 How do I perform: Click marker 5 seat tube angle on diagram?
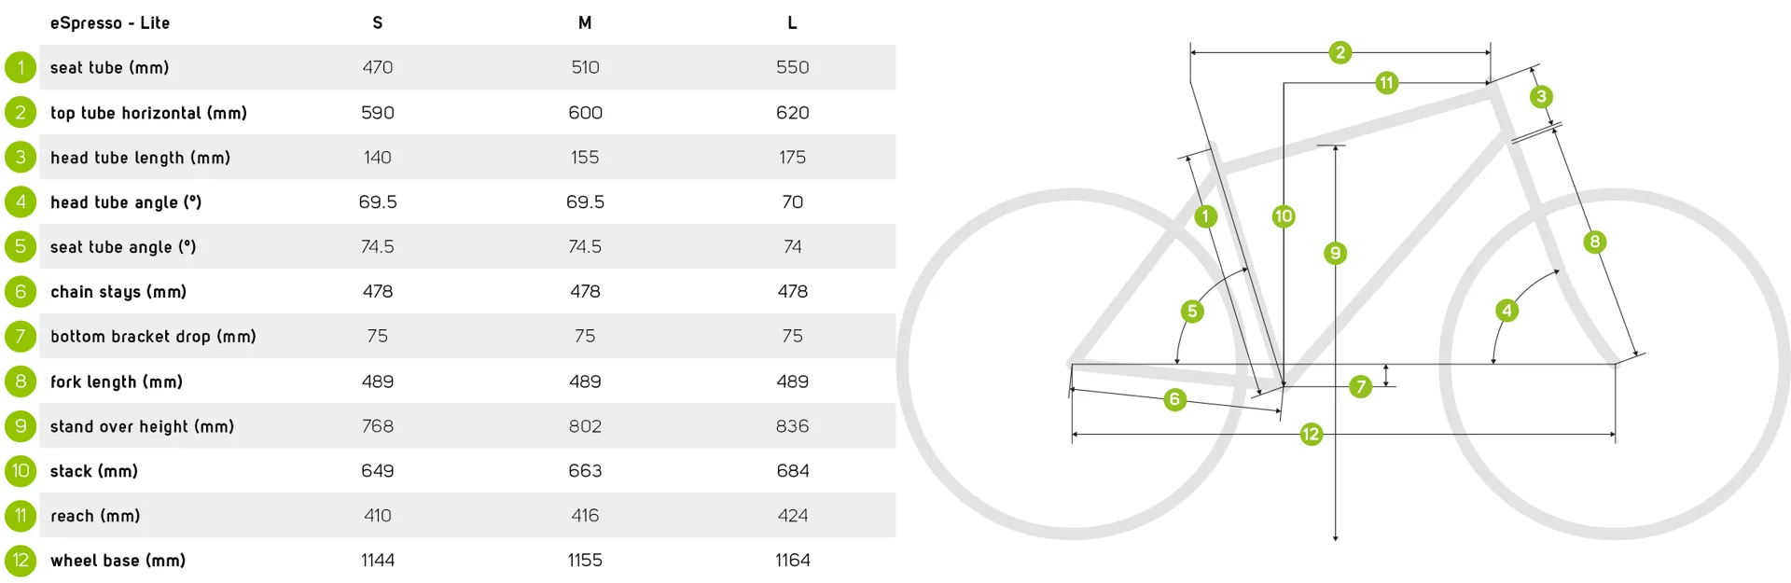click(x=1192, y=312)
